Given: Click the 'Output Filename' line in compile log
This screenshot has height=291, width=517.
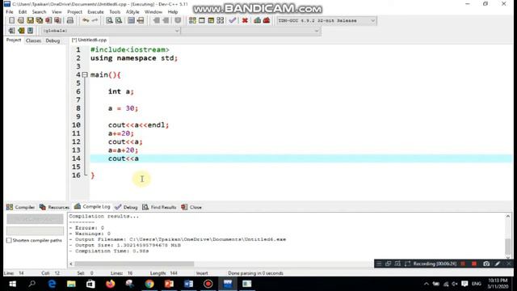Looking at the screenshot, I should [x=178, y=239].
